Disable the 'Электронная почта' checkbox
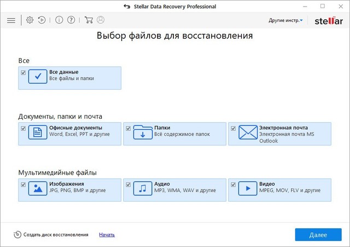Image resolution: width=350 pixels, height=247 pixels. click(234, 129)
